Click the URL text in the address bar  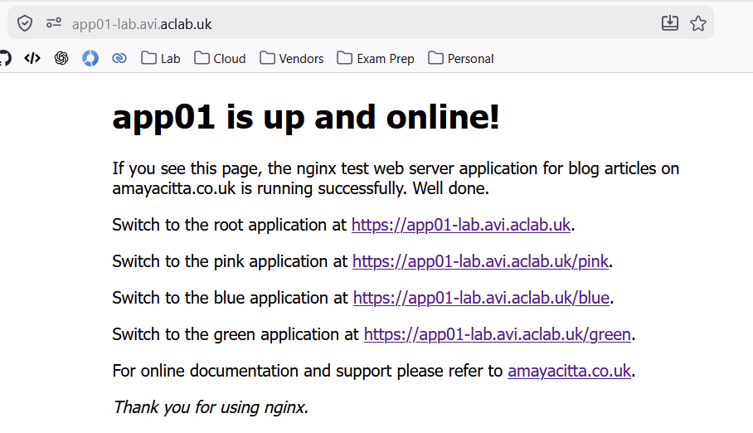(142, 24)
